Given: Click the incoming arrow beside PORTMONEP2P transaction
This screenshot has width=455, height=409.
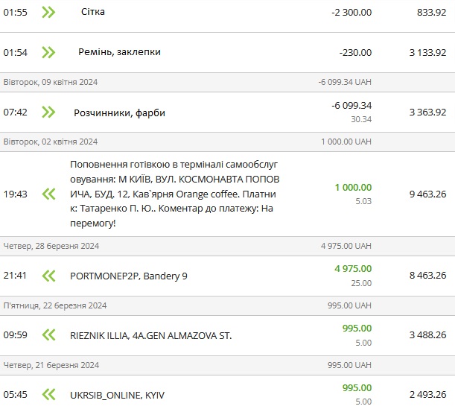Looking at the screenshot, I should [48, 276].
